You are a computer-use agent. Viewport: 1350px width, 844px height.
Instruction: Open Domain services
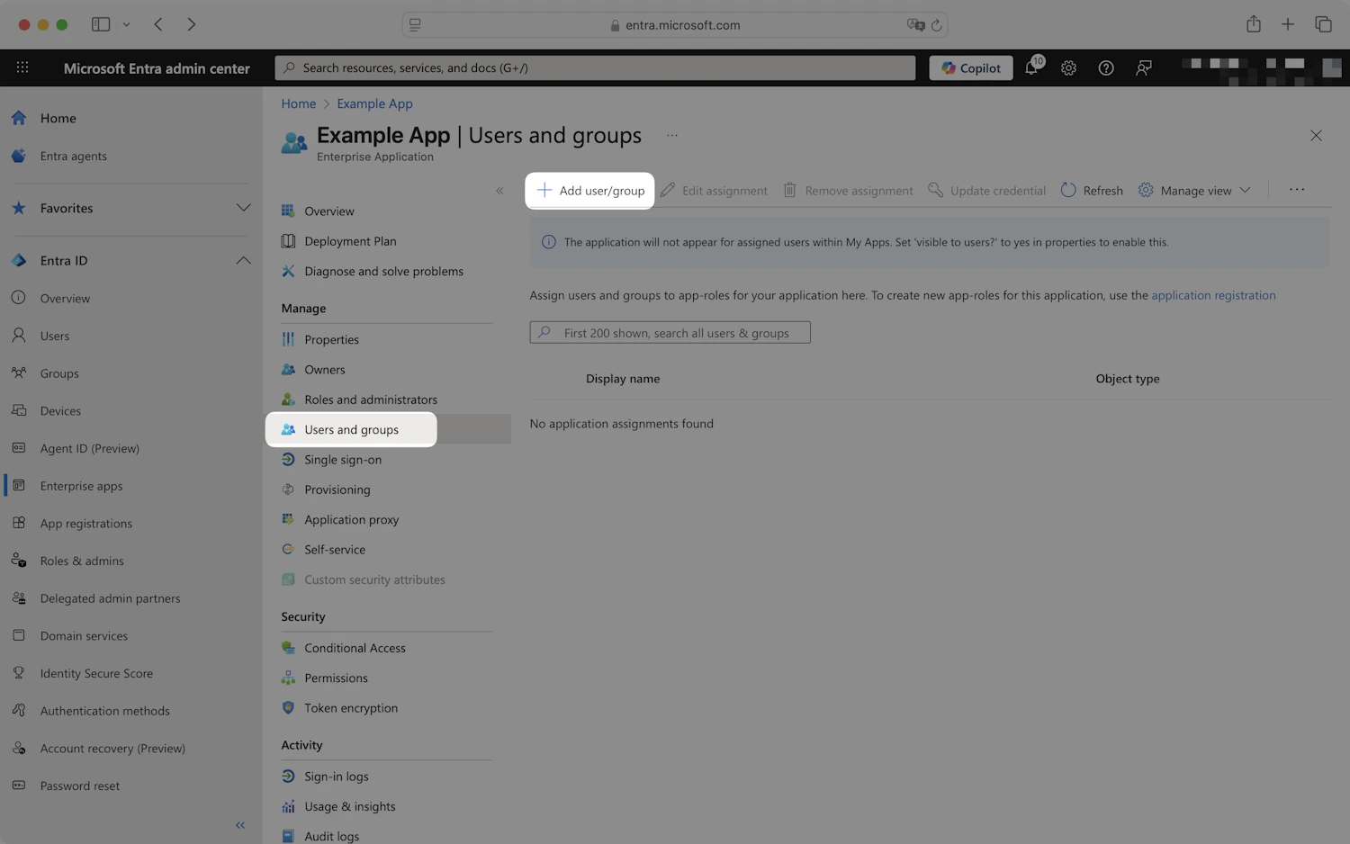[84, 636]
